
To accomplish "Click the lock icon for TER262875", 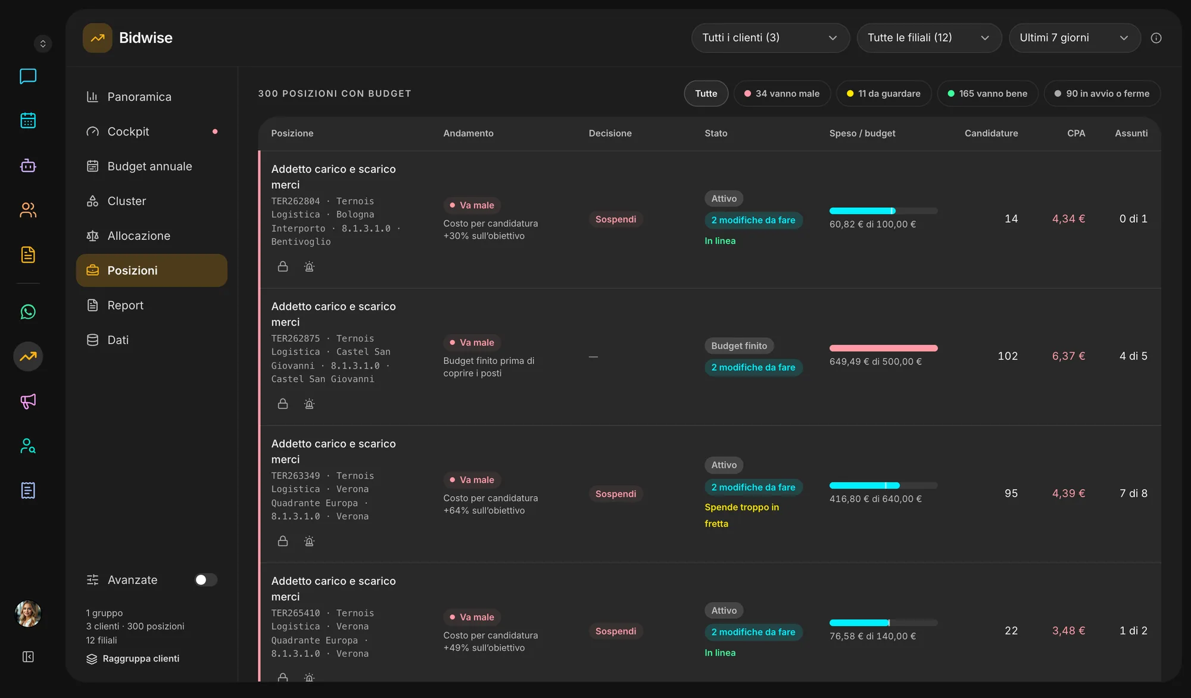I will (283, 404).
